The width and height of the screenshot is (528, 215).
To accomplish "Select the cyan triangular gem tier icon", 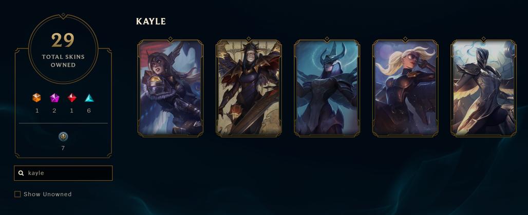I will coord(89,98).
